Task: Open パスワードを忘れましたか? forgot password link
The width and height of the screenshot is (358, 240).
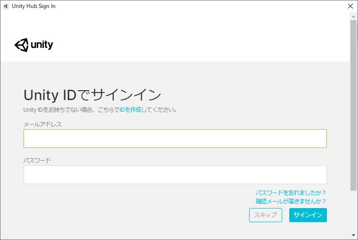Action: (291, 193)
